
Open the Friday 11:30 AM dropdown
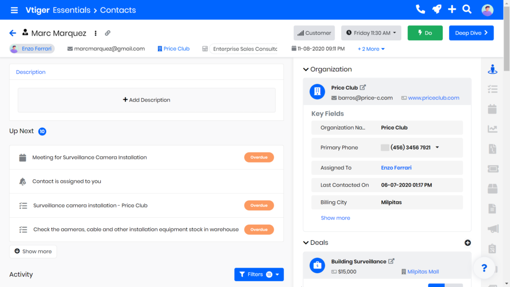371,33
